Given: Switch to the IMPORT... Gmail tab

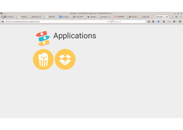Looking at the screenshot, I should pos(120,17).
